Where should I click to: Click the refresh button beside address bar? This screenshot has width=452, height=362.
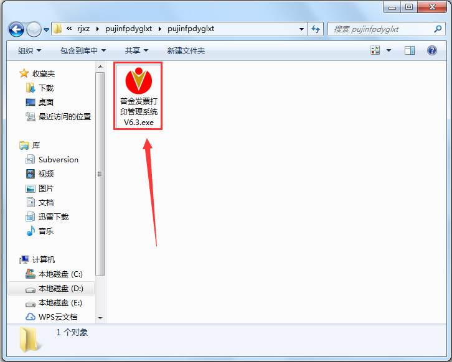[316, 29]
